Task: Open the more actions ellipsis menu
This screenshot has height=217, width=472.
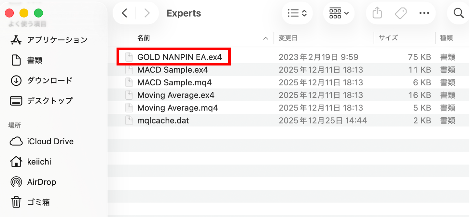Action: [x=424, y=13]
